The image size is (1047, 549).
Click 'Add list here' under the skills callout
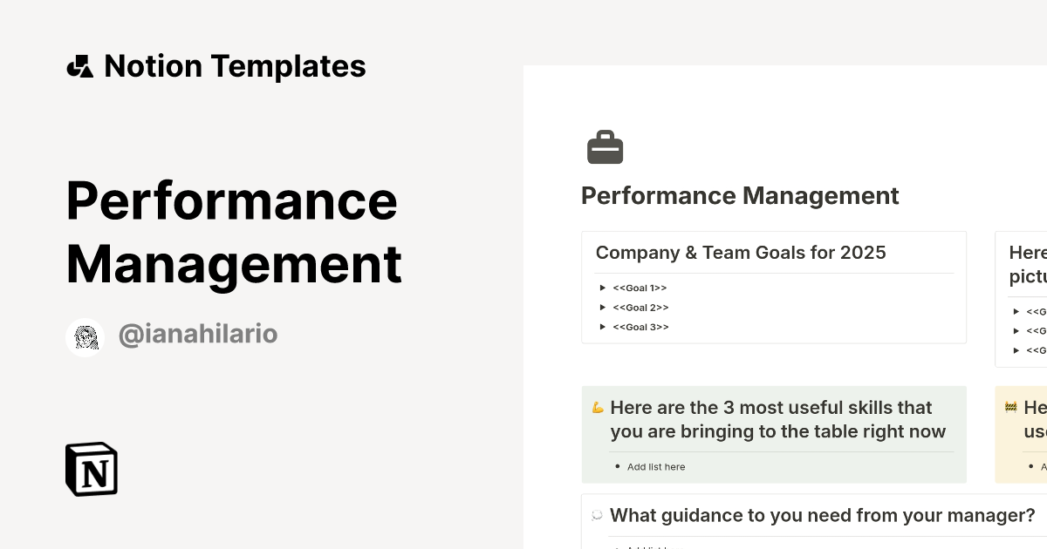(x=656, y=466)
